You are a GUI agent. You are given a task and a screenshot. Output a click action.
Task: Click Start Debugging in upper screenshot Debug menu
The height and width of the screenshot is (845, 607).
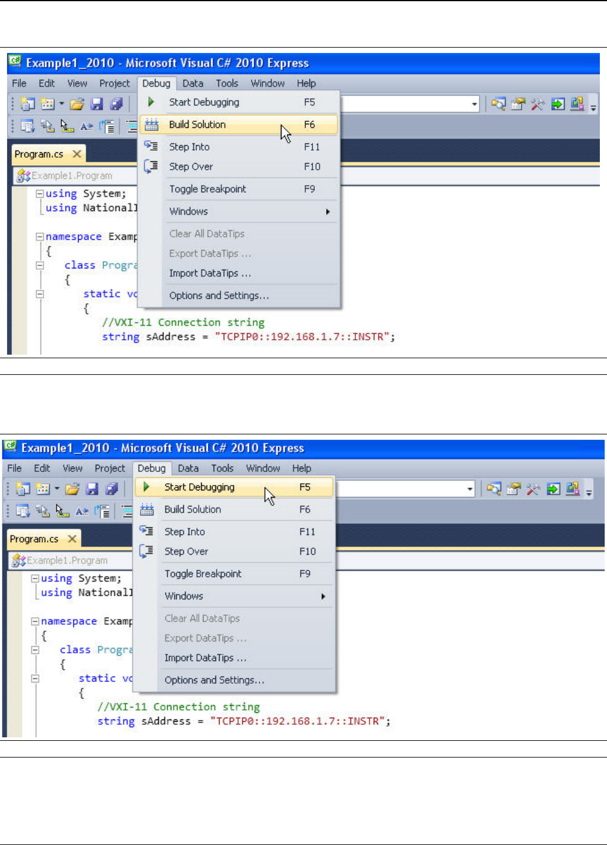point(239,102)
